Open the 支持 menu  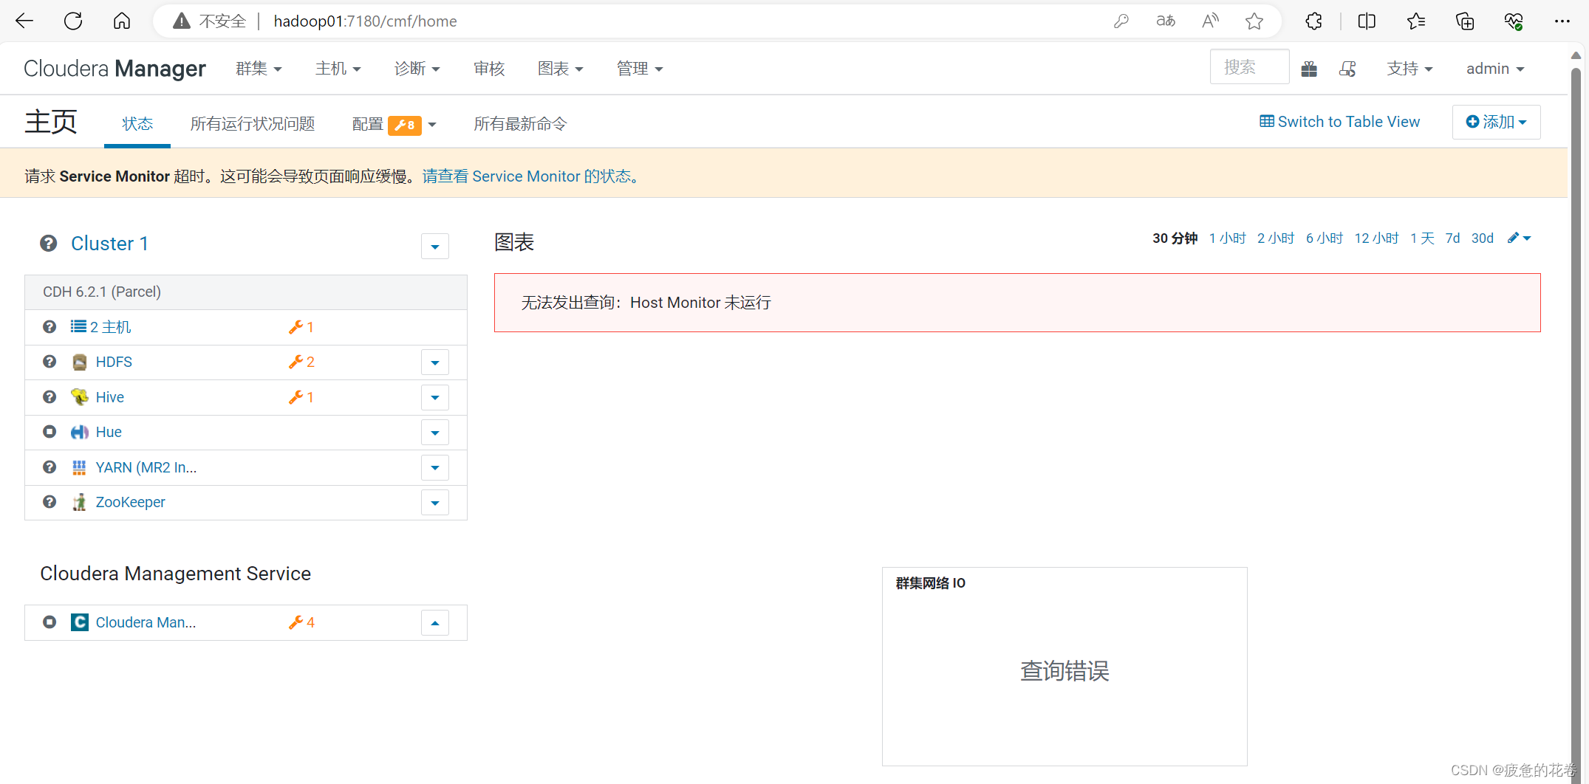[x=1409, y=69]
